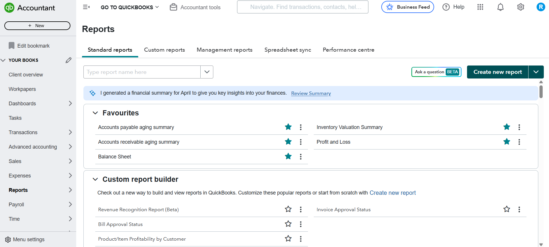The height and width of the screenshot is (247, 549).
Task: Open Workpapers in sidebar
Action: pos(22,89)
